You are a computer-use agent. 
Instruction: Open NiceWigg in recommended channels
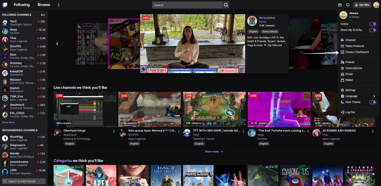[24, 138]
